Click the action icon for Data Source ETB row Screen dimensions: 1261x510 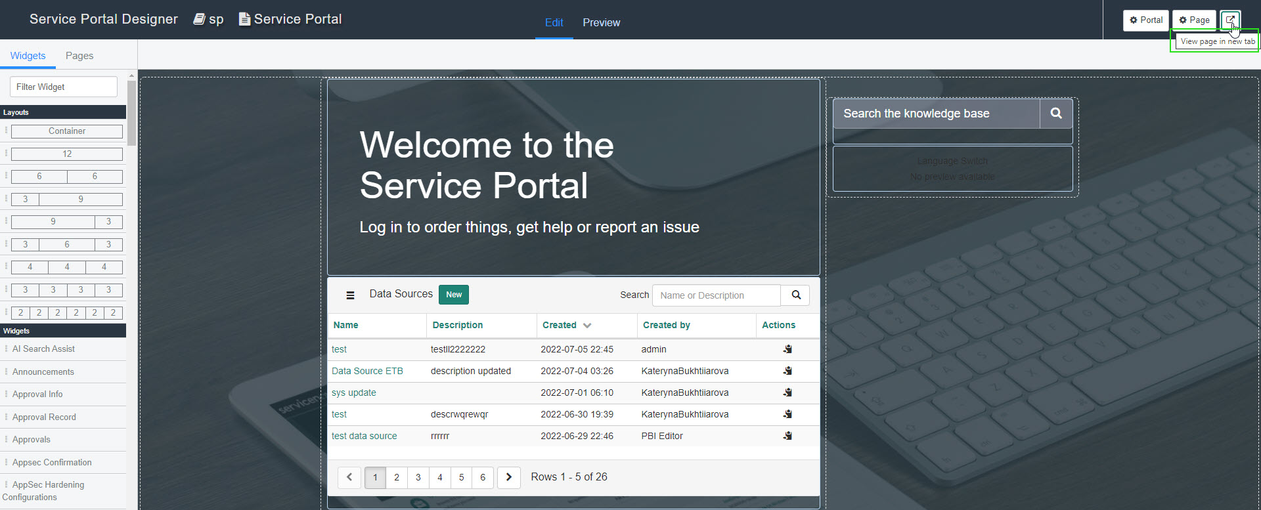[x=787, y=371]
